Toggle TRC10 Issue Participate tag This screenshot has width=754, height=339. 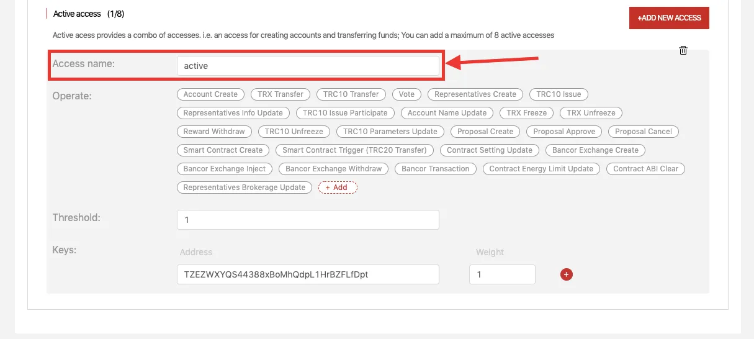pyautogui.click(x=345, y=113)
